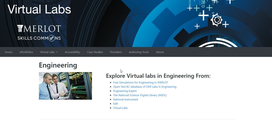This screenshot has width=272, height=120.
Task: Click the MERLOT logo in banner
Action: tap(39, 29)
